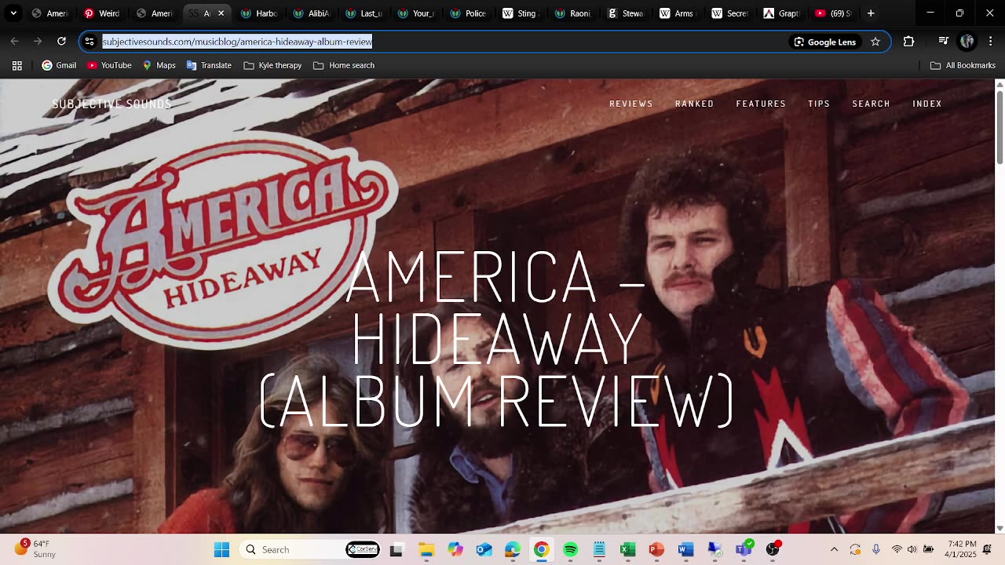Open Word from the taskbar
Viewport: 1005px width, 565px height.
685,549
